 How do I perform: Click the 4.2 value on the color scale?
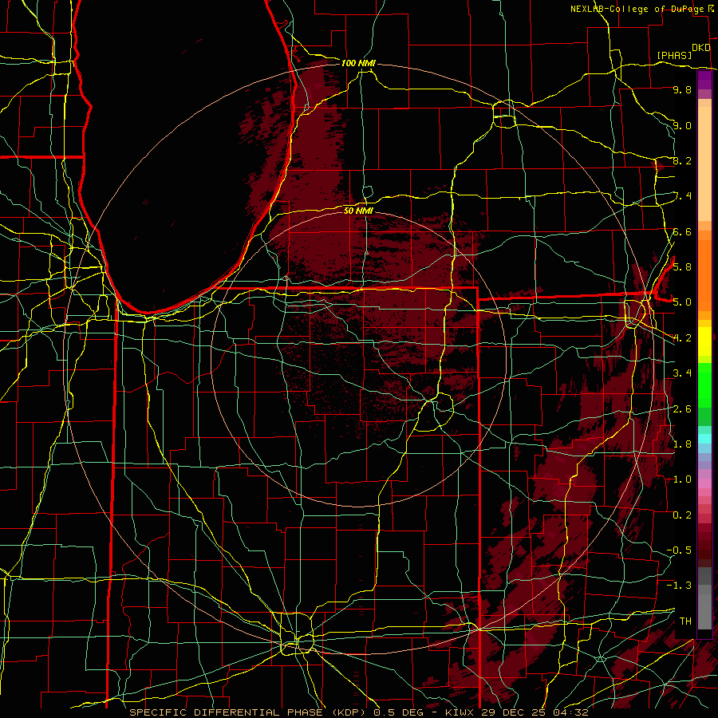(682, 338)
